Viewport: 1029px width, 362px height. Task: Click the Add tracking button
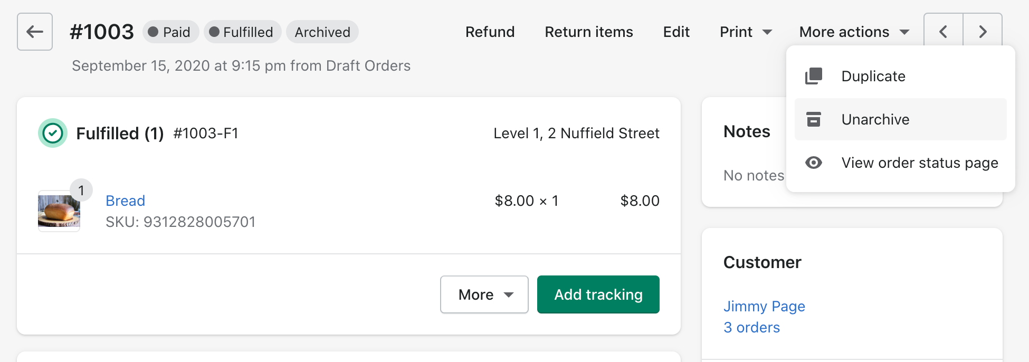[x=598, y=294]
